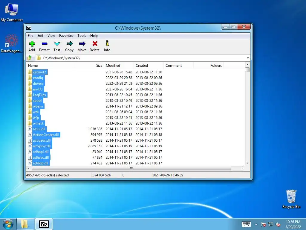
Task: Select the spool folder icon
Action: coord(30,100)
